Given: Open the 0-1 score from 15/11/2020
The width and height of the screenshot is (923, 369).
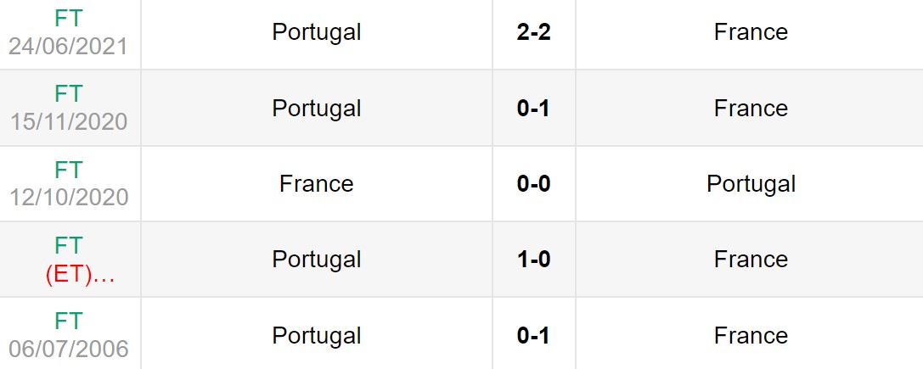Looking at the screenshot, I should coord(533,109).
